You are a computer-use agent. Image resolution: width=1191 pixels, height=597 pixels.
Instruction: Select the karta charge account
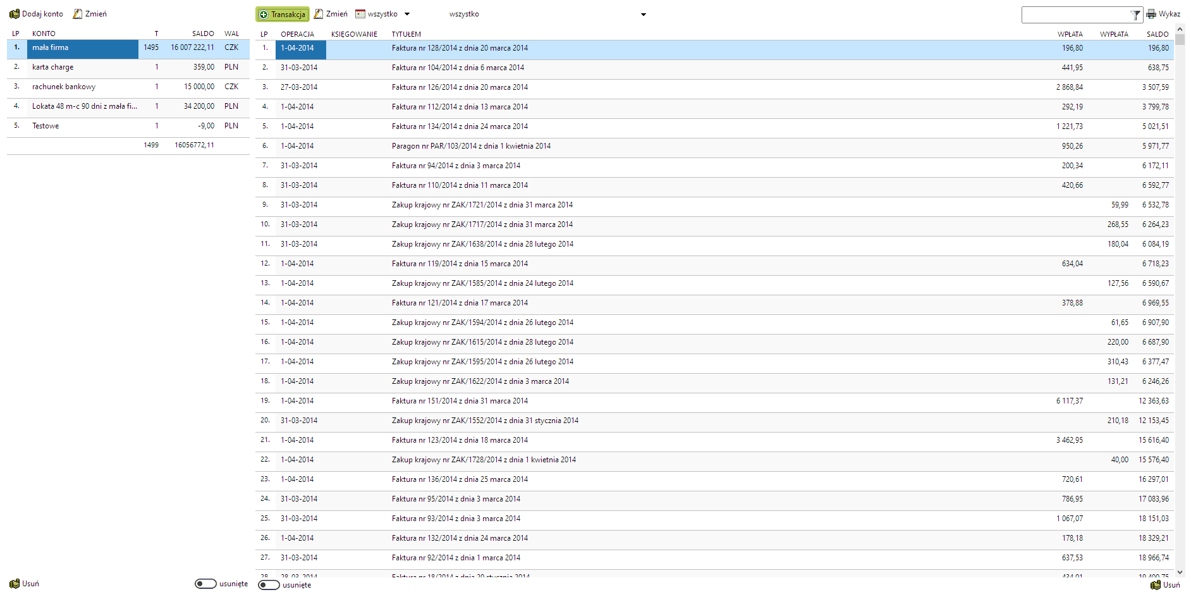coord(53,67)
